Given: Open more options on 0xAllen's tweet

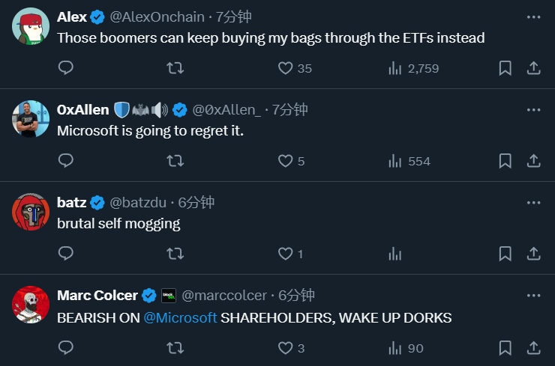Looking at the screenshot, I should tap(533, 109).
